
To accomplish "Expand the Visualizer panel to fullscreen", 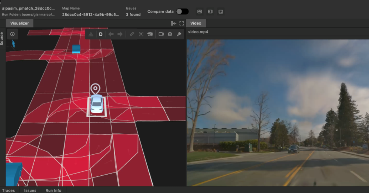I will [181, 23].
